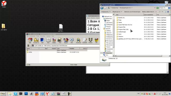The image size is (171, 96).
Task: Select the toolbarImages folder in Explorer
Action: point(121,32)
